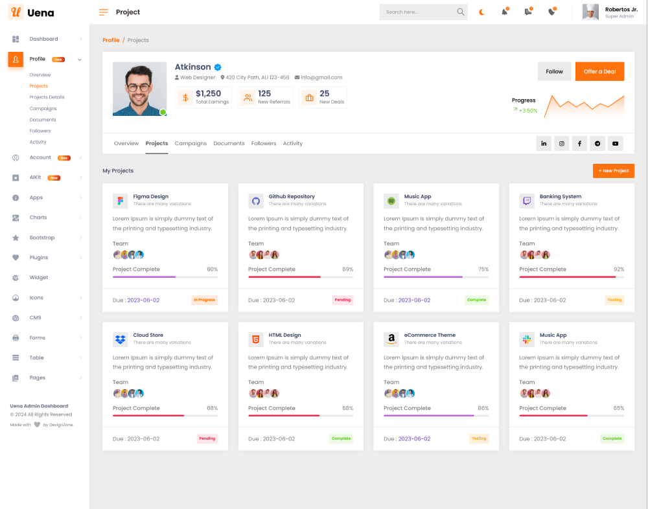Toggle the sidebar hamburger menu
648x509 pixels.
[x=104, y=12]
